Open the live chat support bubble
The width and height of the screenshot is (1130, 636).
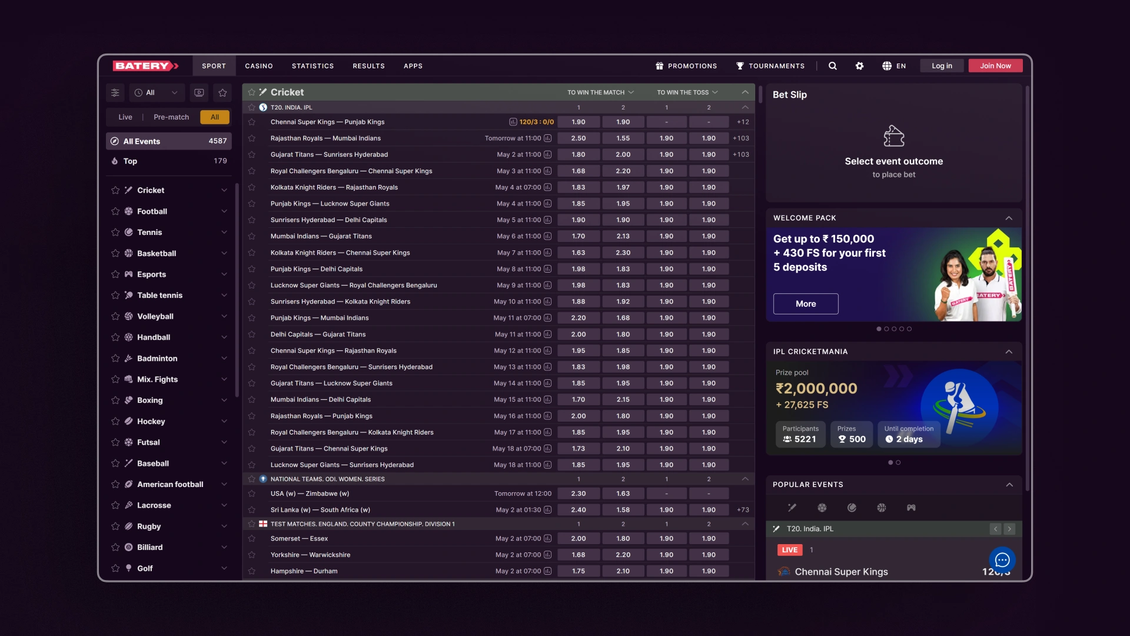[x=1002, y=560]
